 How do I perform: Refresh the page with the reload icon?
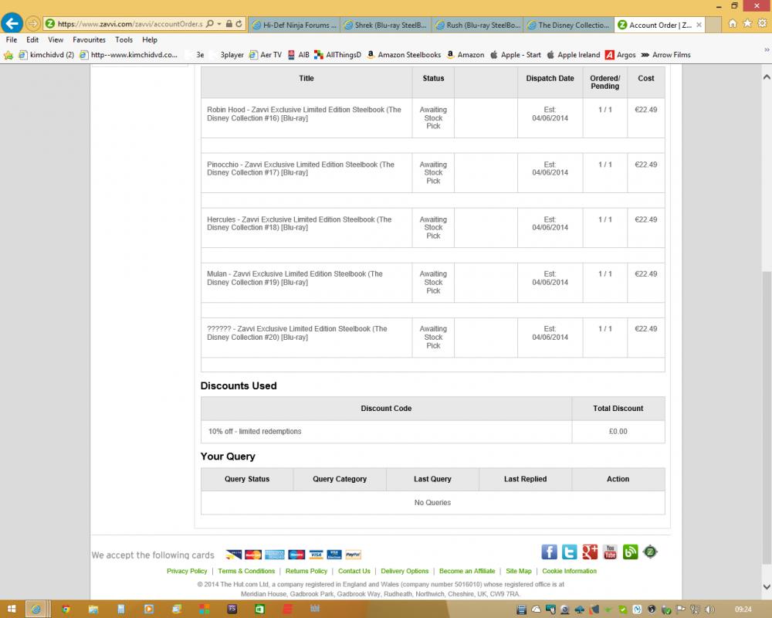pos(239,24)
